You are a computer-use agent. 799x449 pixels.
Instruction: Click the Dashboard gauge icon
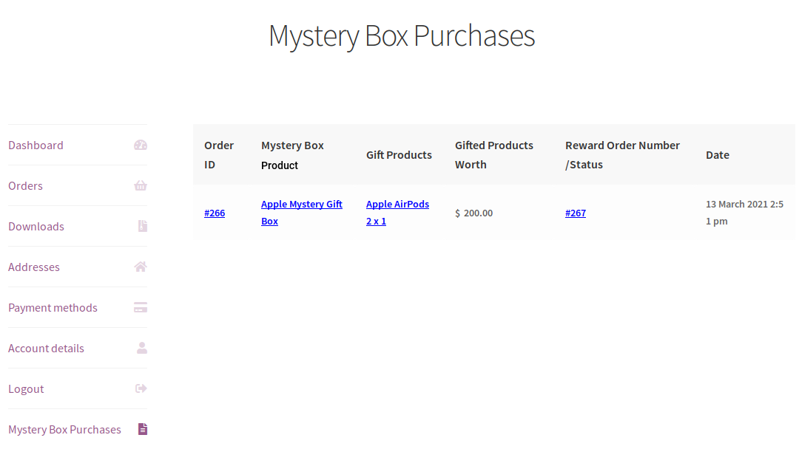pos(141,145)
